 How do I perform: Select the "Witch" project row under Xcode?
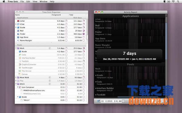(x=51, y=100)
